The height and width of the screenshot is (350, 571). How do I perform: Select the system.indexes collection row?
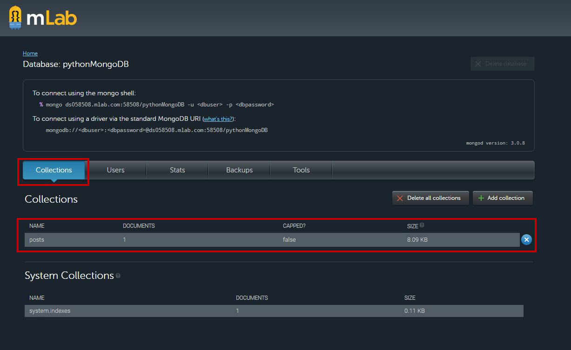pyautogui.click(x=274, y=311)
